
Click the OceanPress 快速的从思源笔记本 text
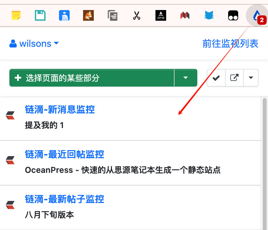point(123,170)
